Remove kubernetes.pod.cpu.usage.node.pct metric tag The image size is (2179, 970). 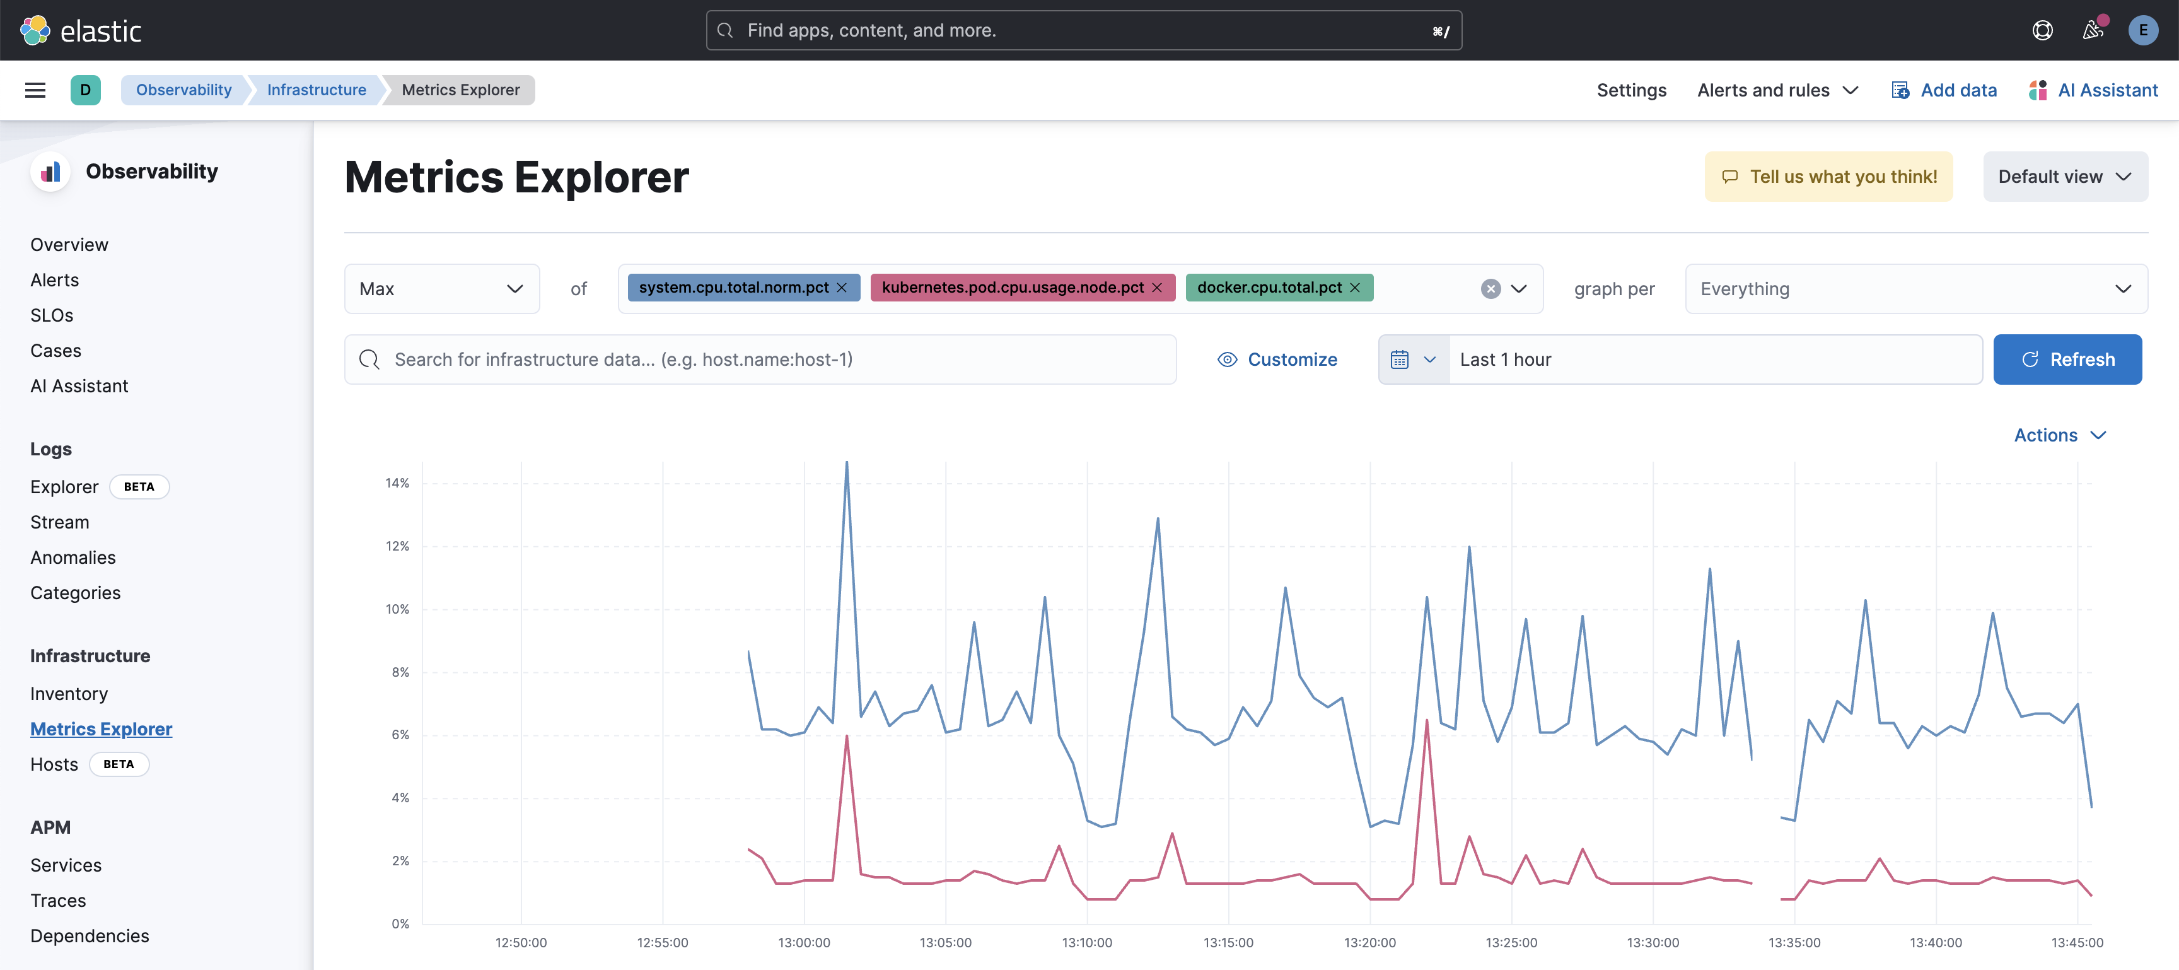click(1156, 288)
